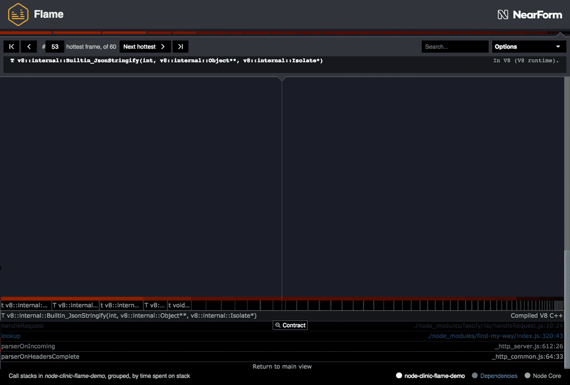The height and width of the screenshot is (385, 570).
Task: Click the Next hottest button
Action: (x=145, y=47)
